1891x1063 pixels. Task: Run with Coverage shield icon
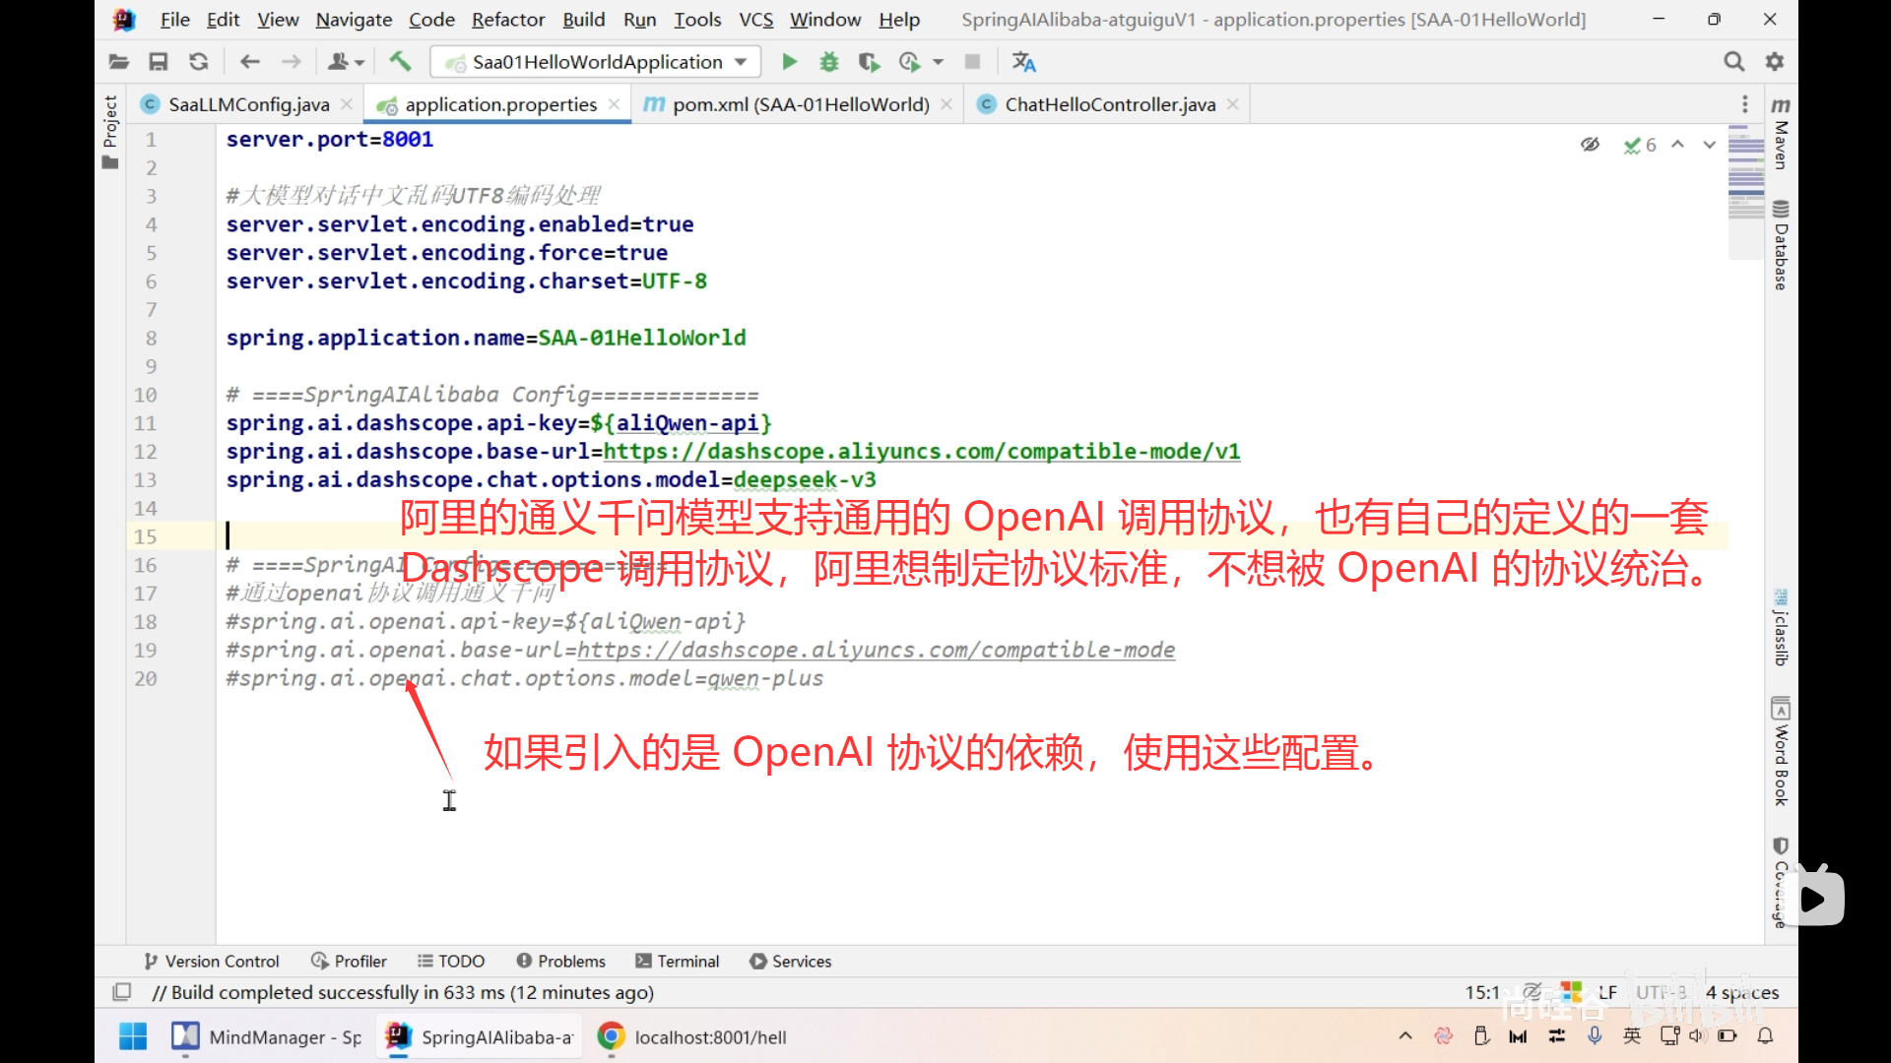coord(868,62)
